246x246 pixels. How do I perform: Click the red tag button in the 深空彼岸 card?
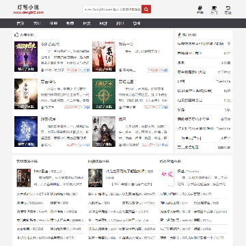point(72,145)
